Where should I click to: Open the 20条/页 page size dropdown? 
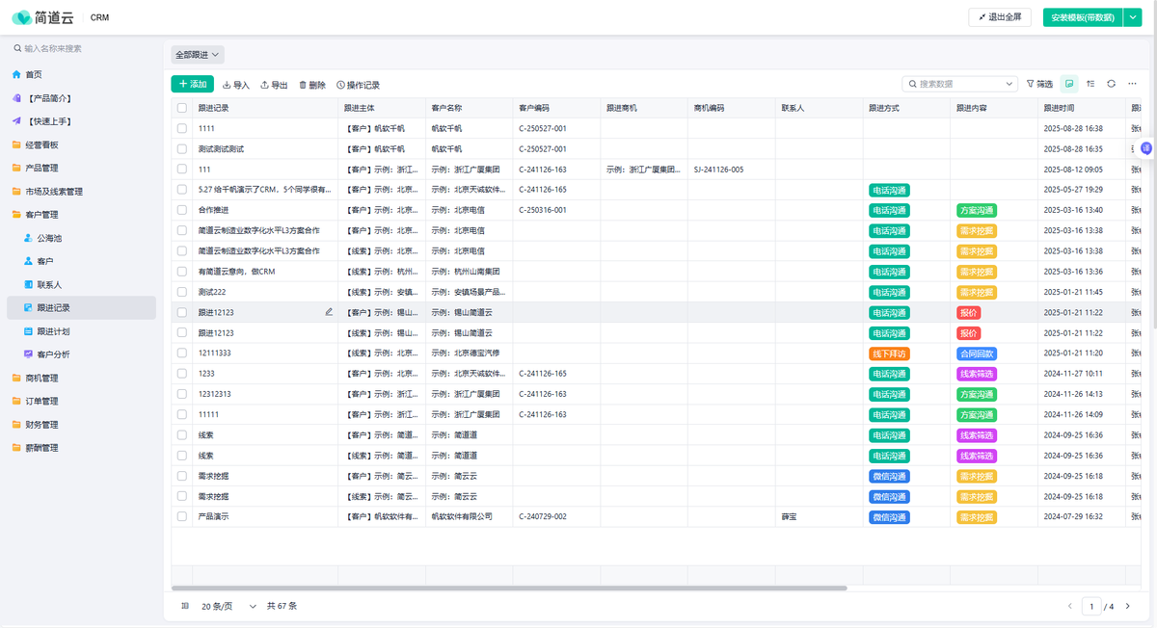tap(229, 606)
